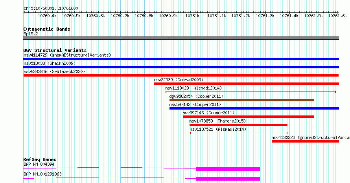Click the nsv6383846 (Sedlazeck2020) label
This screenshot has height=183, width=350.
pyautogui.click(x=54, y=71)
